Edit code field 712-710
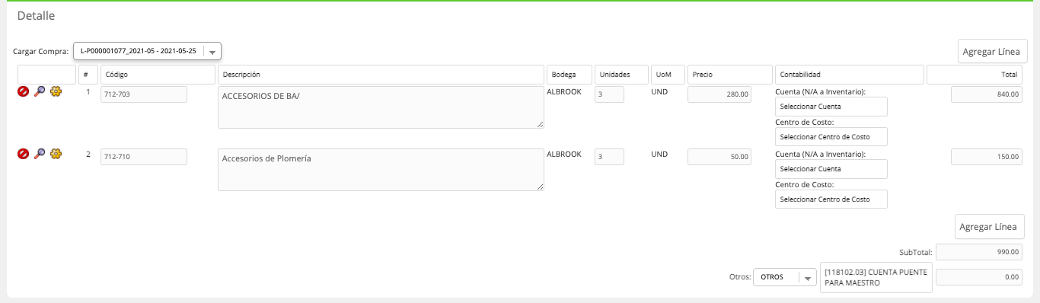1040x303 pixels. (x=144, y=157)
